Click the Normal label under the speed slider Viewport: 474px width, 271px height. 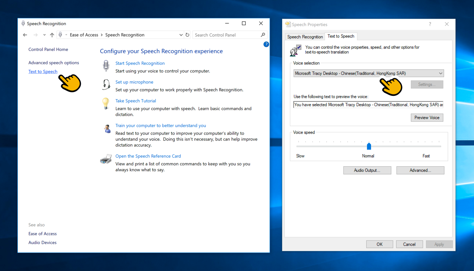tap(368, 156)
